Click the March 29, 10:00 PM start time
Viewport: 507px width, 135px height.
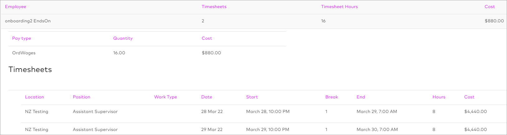[x=267, y=130]
